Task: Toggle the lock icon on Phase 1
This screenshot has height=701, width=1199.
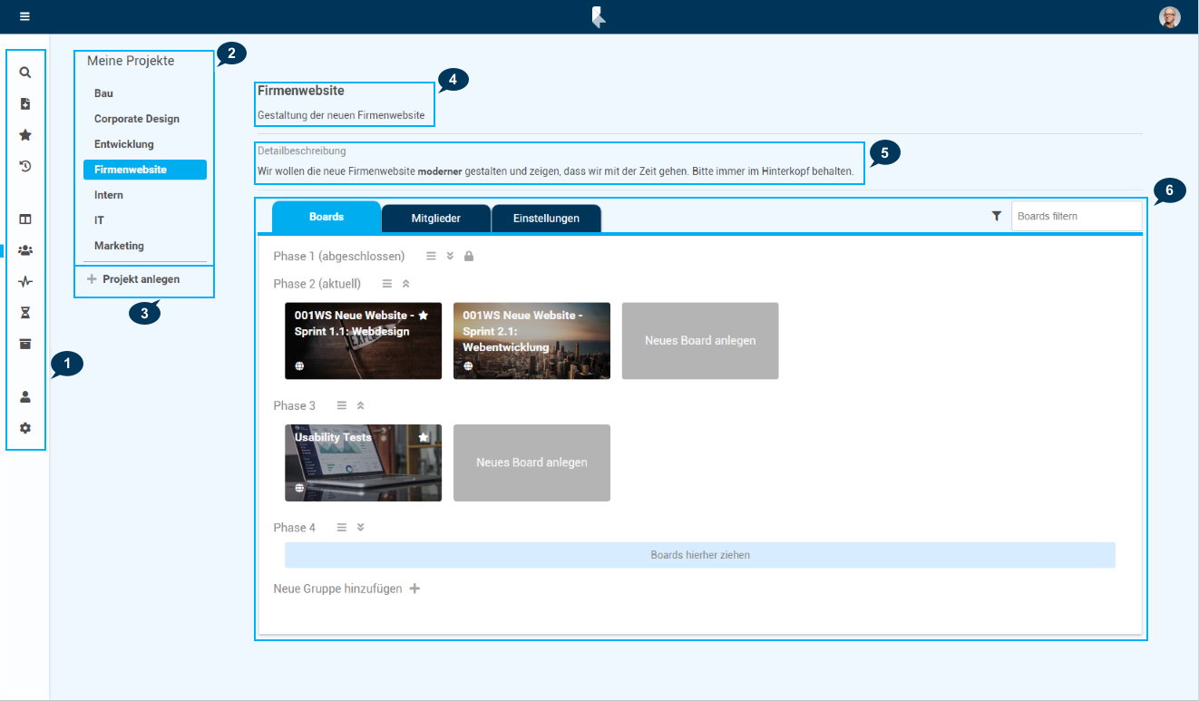Action: pyautogui.click(x=469, y=257)
